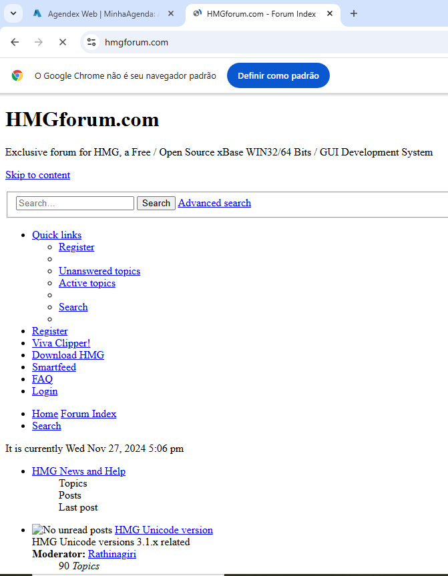This screenshot has width=448, height=576.
Task: Open the HMG Unicode version forum
Action: click(x=164, y=530)
